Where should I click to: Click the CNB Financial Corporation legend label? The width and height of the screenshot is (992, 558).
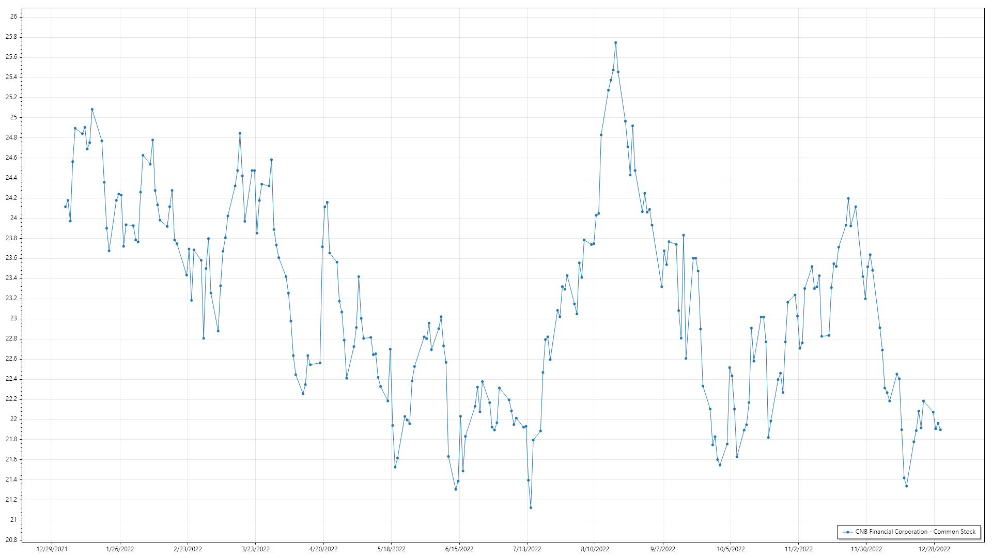coord(915,532)
